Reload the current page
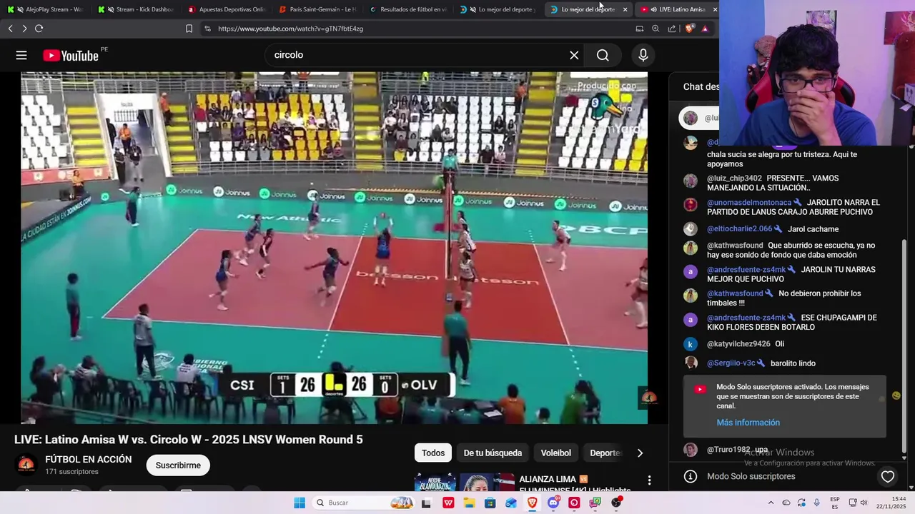This screenshot has height=514, width=915. [39, 29]
